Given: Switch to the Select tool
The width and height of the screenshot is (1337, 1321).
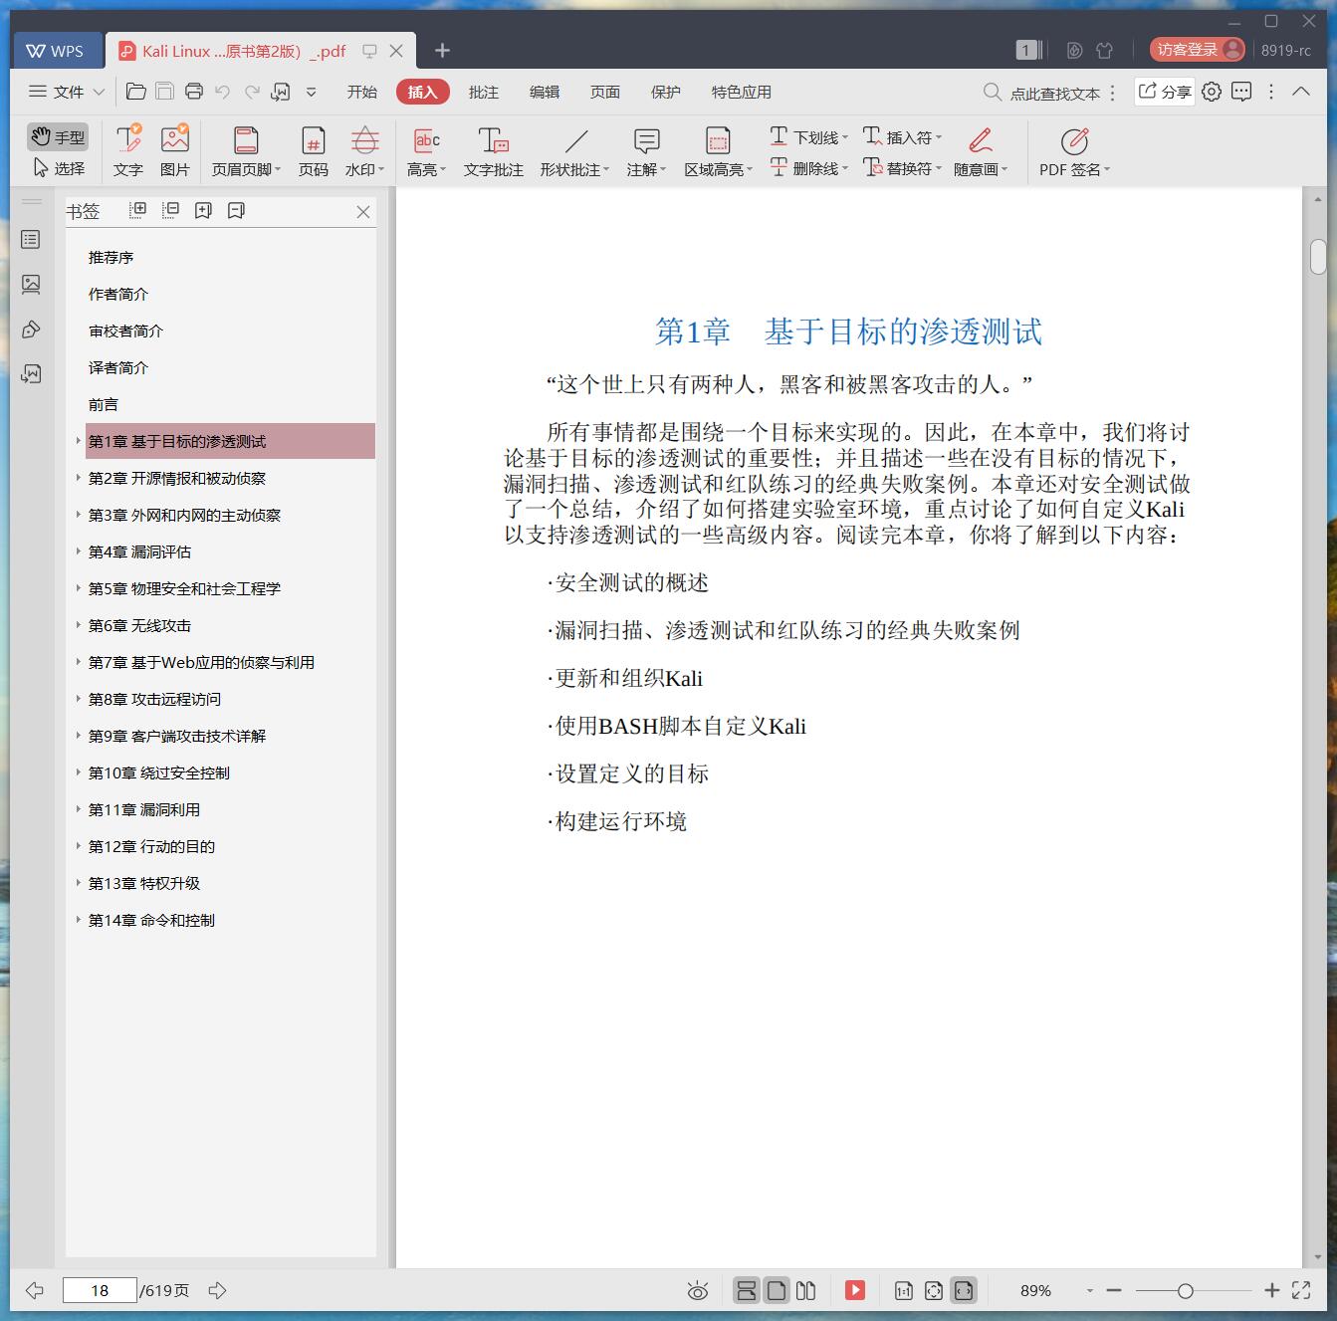Looking at the screenshot, I should click(x=58, y=168).
